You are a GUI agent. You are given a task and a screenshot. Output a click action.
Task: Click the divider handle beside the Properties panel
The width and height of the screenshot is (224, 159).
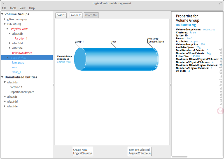pos(170,85)
